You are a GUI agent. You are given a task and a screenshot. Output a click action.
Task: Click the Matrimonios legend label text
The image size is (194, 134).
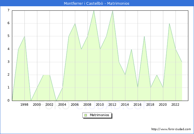click(99, 115)
